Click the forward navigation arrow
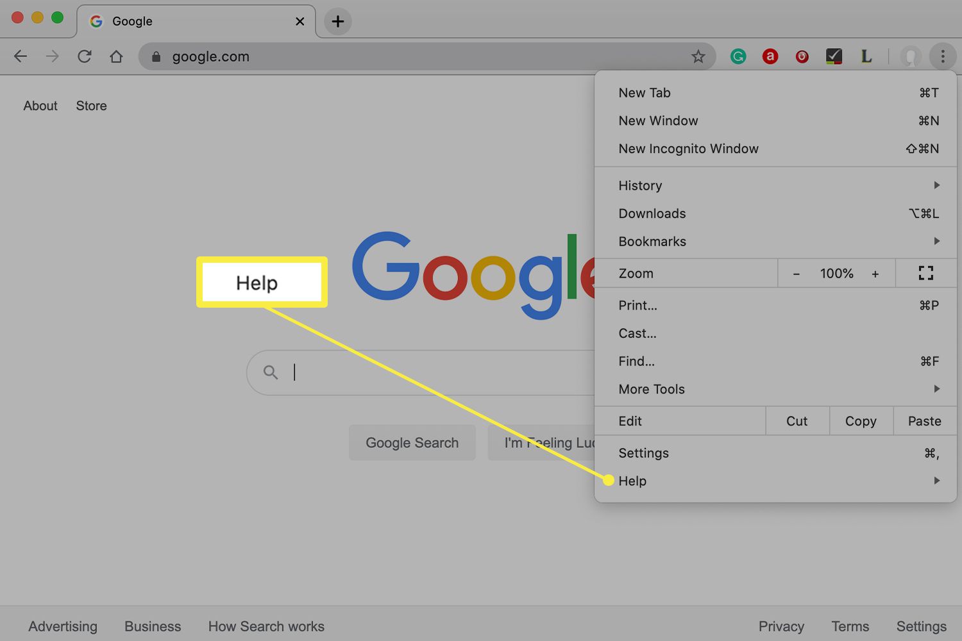 point(53,56)
